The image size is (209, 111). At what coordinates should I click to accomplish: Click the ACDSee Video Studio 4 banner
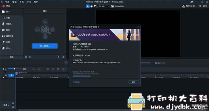pos(105,35)
